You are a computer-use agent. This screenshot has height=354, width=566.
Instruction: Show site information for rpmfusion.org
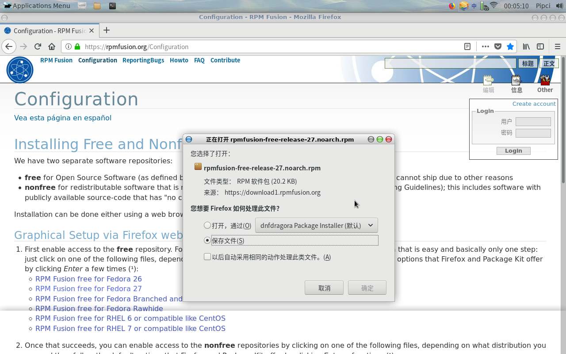pyautogui.click(x=69, y=46)
